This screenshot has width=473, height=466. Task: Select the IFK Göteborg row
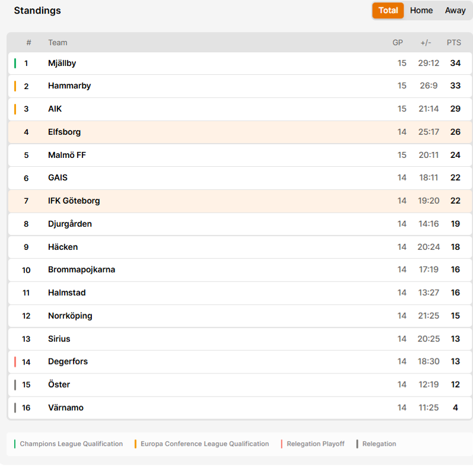[240, 201]
